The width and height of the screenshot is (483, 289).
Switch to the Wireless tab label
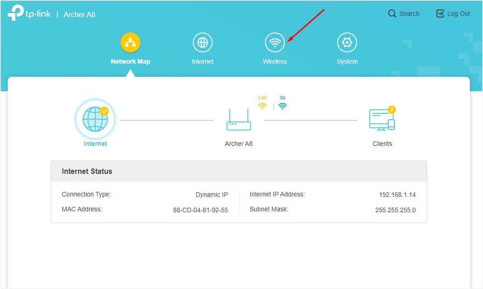tap(275, 61)
